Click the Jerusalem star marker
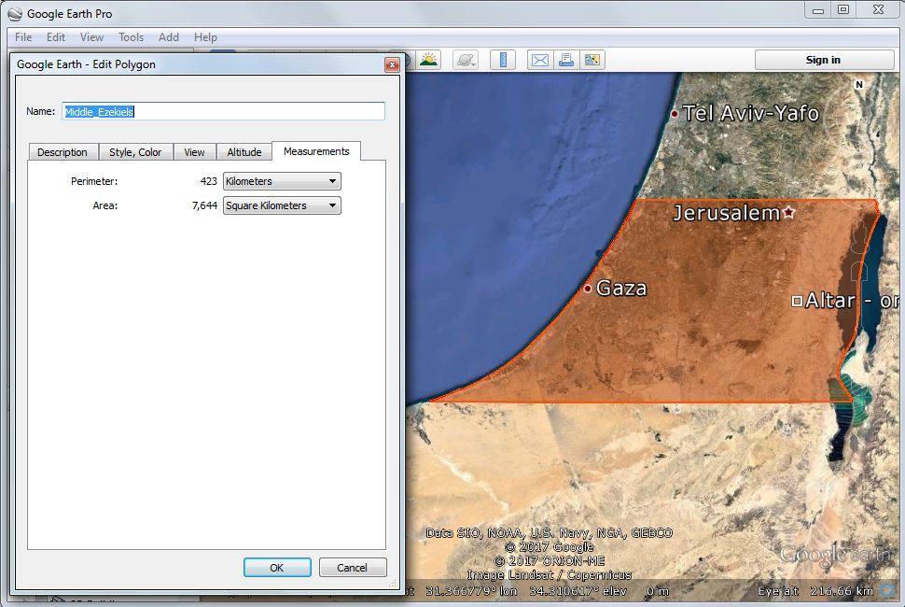The image size is (905, 607). pyautogui.click(x=789, y=212)
